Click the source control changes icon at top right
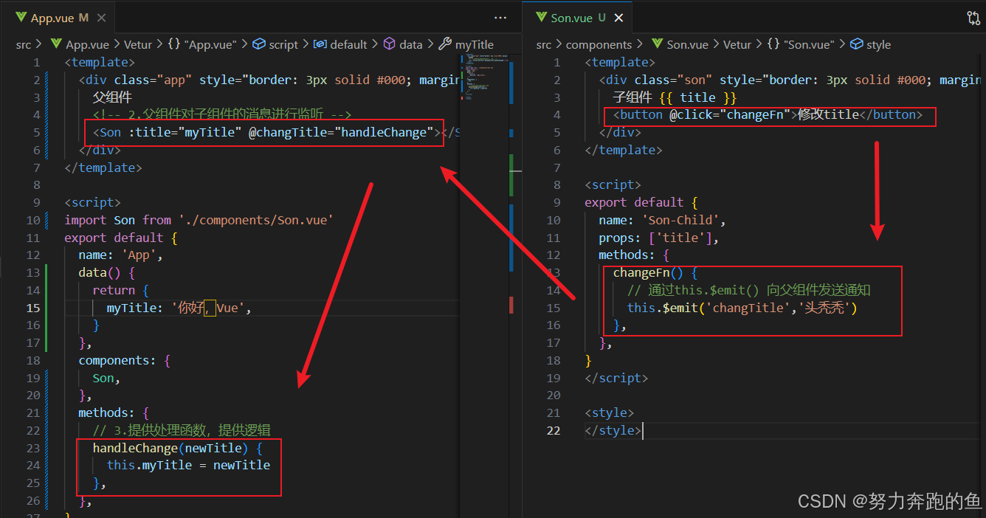Image resolution: width=986 pixels, height=518 pixels. pyautogui.click(x=973, y=18)
